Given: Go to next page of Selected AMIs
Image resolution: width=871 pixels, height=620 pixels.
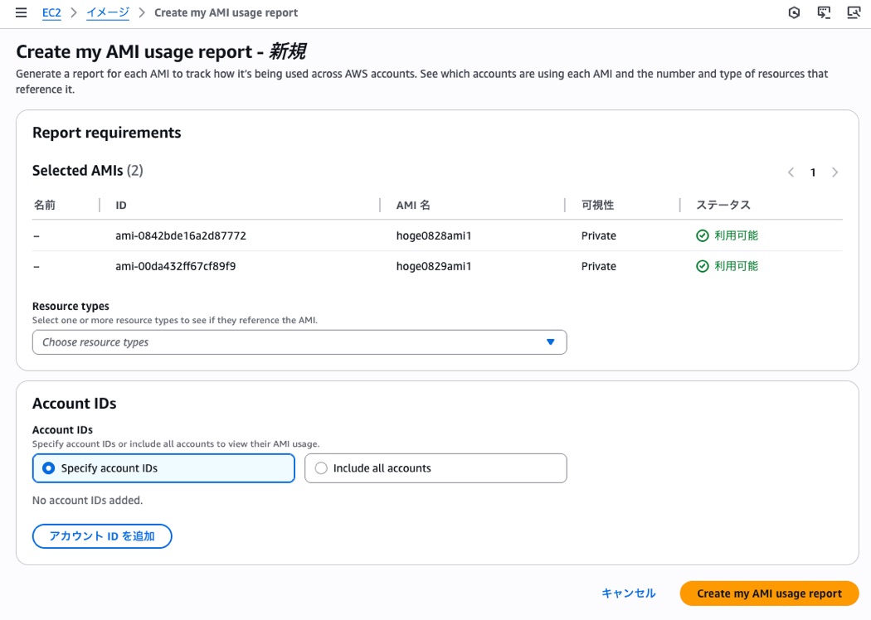Looking at the screenshot, I should [835, 172].
